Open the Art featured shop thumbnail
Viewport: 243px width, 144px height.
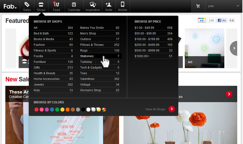[204, 48]
